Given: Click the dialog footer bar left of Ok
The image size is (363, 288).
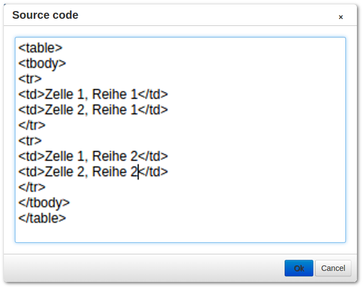Looking at the screenshot, I should 143,268.
